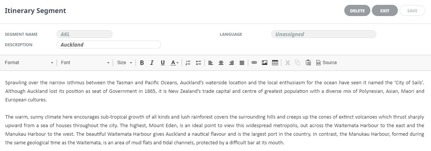Apply underline formatting
This screenshot has width=431, height=151.
tap(163, 63)
